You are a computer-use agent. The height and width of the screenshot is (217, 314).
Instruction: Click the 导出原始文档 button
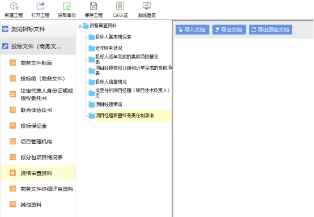(270, 29)
